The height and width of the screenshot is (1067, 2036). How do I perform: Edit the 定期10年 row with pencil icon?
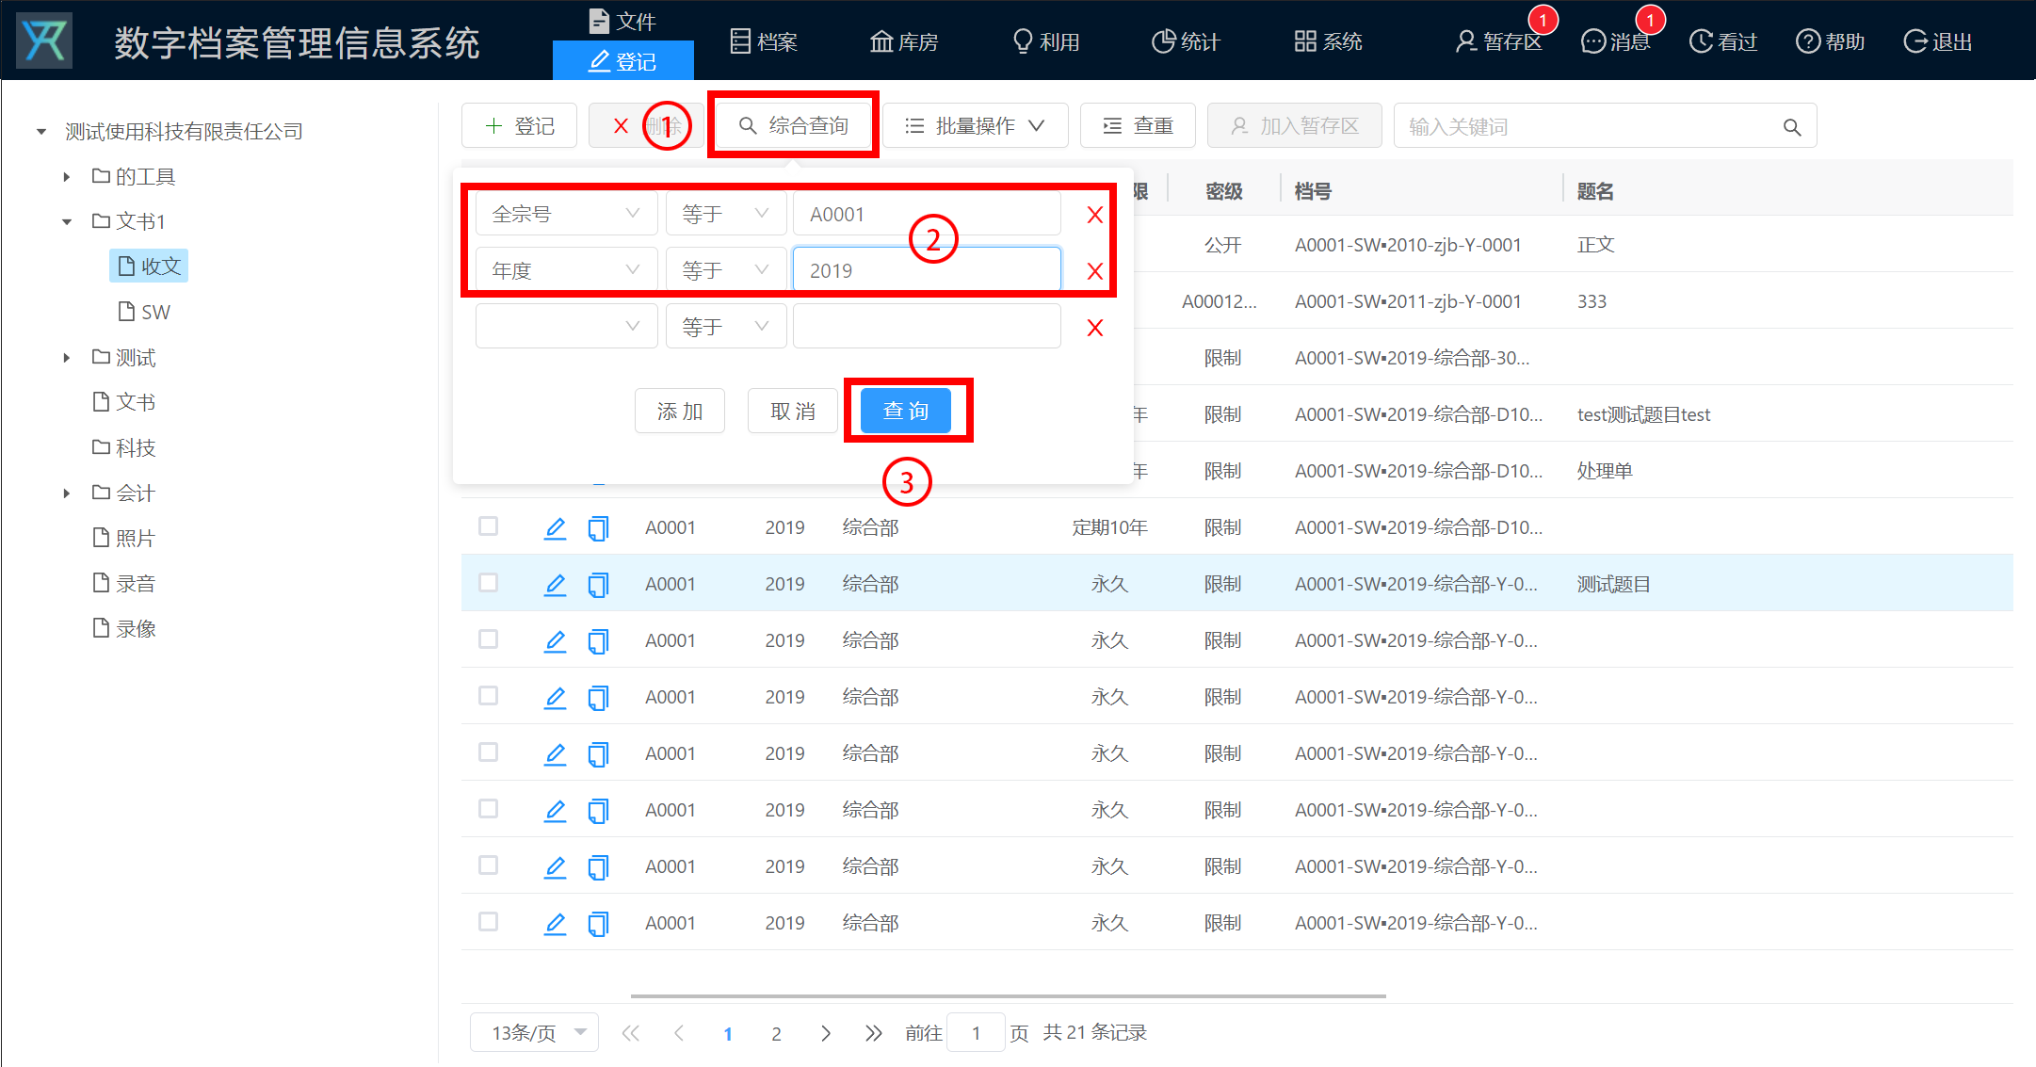[555, 527]
